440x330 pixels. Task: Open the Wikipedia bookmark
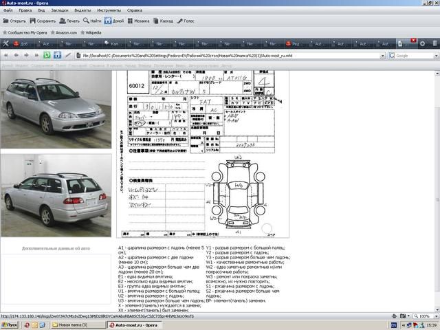click(91, 32)
